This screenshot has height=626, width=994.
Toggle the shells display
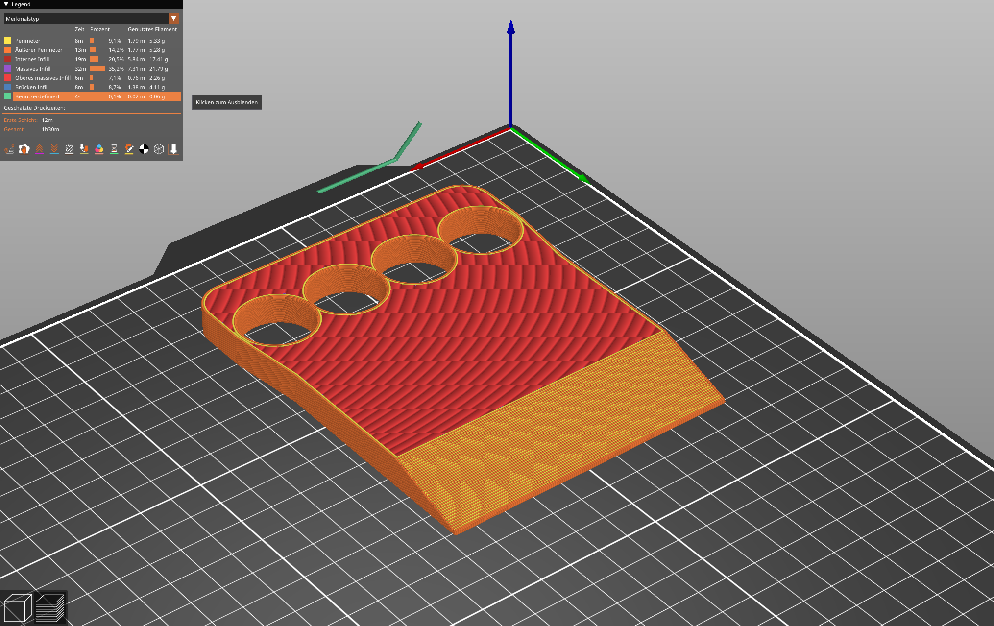click(158, 149)
